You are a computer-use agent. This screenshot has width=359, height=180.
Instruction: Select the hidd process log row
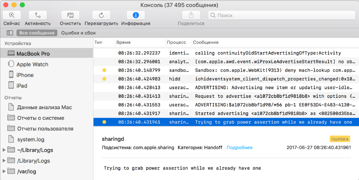pyautogui.click(x=226, y=79)
